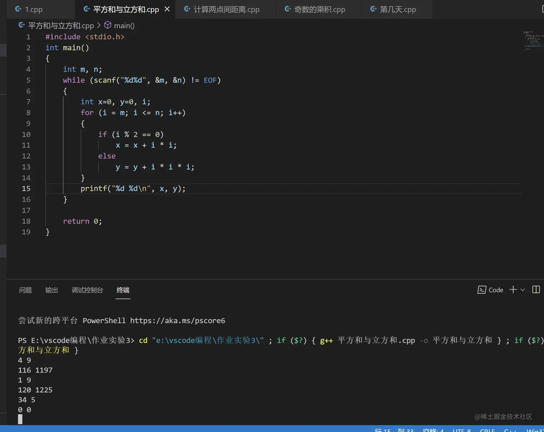This screenshot has width=544, height=432.
Task: Click the cube symbol icon beside main() breadcrumb
Action: (x=108, y=25)
